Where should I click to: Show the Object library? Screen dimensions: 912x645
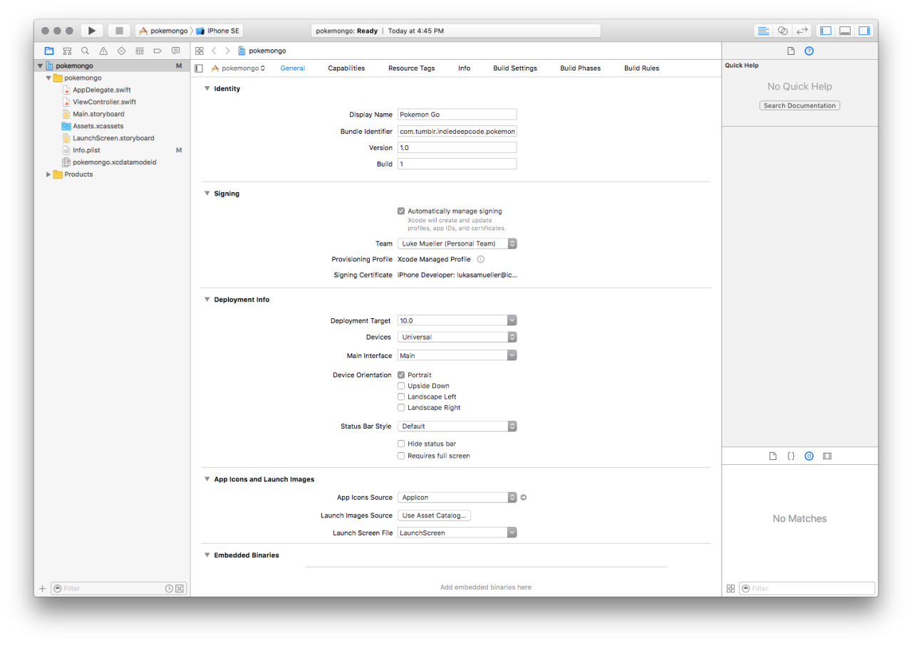(x=809, y=456)
